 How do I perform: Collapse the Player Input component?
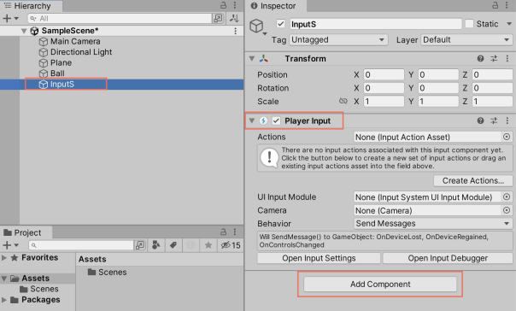[x=252, y=120]
